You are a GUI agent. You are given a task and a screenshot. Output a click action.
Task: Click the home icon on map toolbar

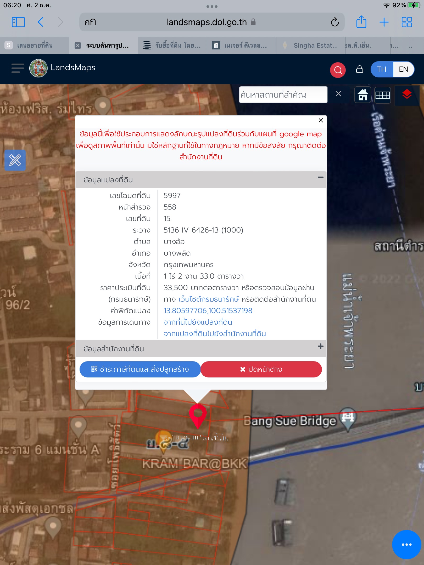pos(362,95)
